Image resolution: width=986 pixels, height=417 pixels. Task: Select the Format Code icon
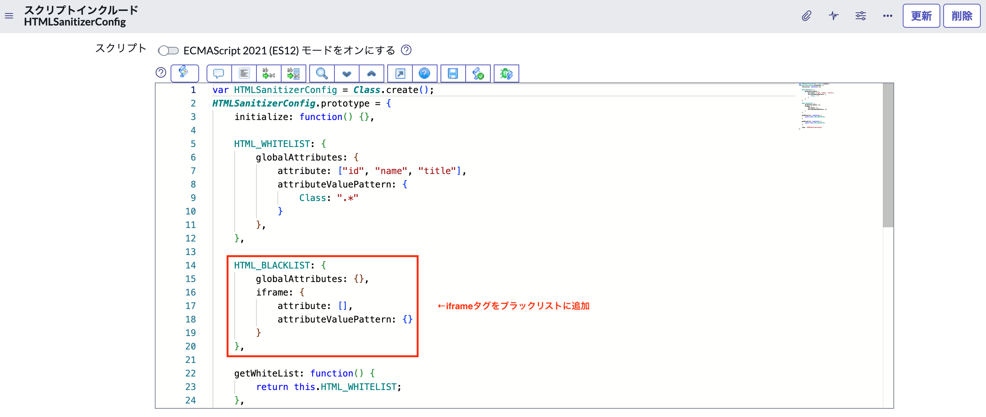point(244,73)
